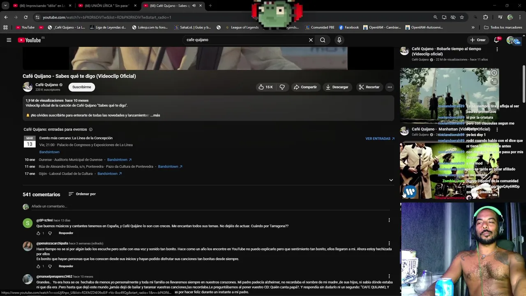526x296 pixels.
Task: Show info icon for entradas para eventos
Action: pyautogui.click(x=91, y=129)
